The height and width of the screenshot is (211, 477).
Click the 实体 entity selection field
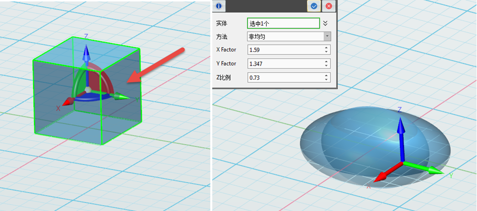[283, 23]
